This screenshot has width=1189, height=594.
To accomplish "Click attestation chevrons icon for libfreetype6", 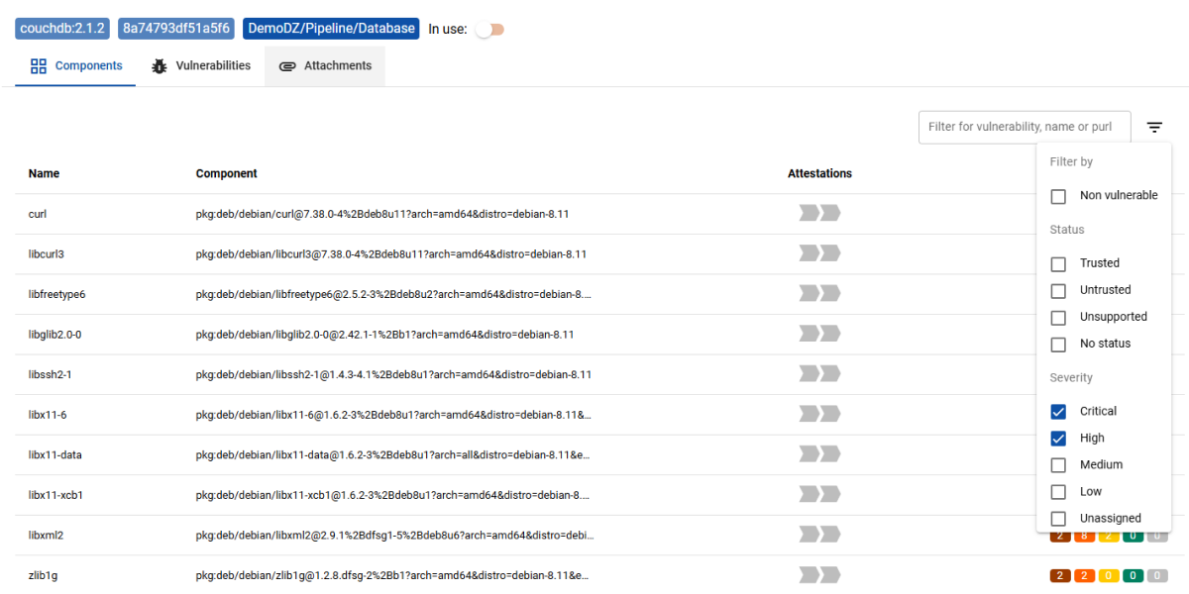I will pyautogui.click(x=819, y=294).
